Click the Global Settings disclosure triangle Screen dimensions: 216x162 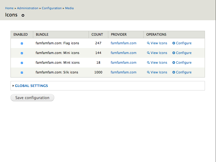click(x=13, y=86)
